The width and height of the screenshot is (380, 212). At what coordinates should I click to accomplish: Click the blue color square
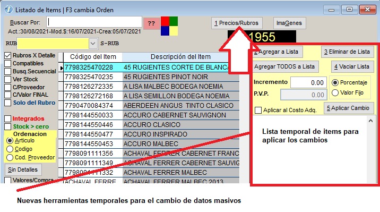(x=165, y=31)
